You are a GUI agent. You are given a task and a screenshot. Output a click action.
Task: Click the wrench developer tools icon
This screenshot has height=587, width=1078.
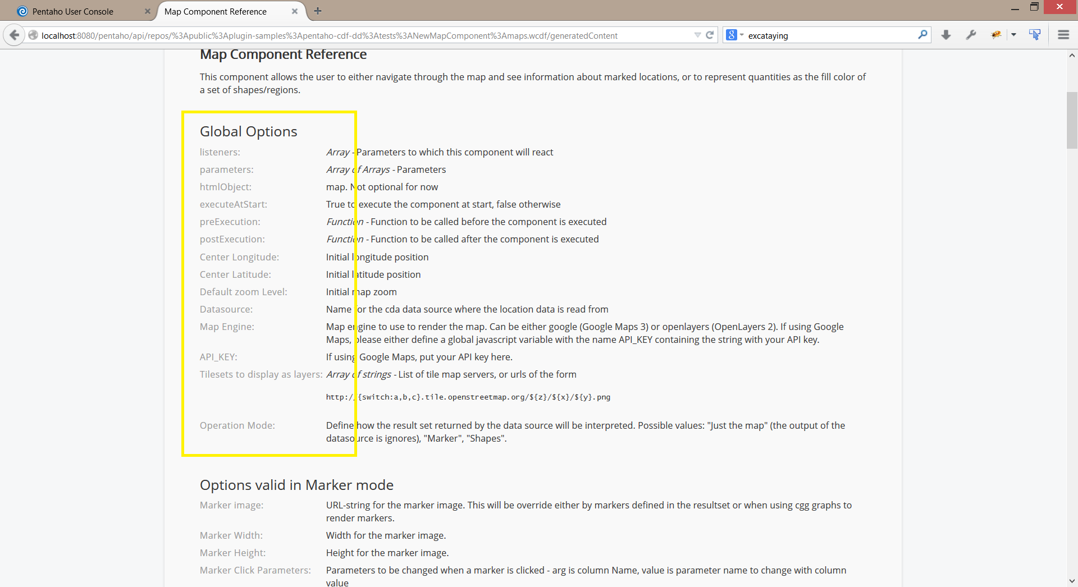tap(971, 35)
